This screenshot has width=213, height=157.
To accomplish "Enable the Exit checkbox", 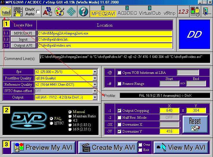I will coord(140,150).
